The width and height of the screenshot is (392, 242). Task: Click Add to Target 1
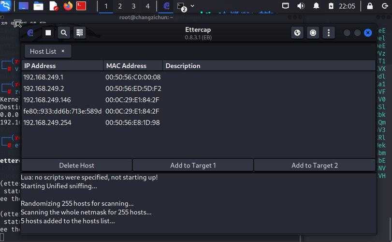[x=193, y=166]
